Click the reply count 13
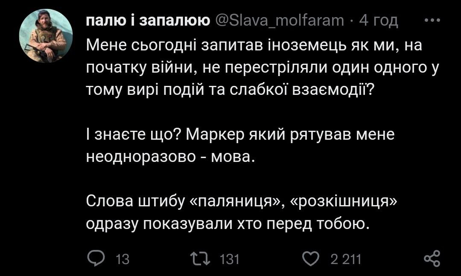Image resolution: width=461 pixels, height=276 pixels. click(x=123, y=259)
